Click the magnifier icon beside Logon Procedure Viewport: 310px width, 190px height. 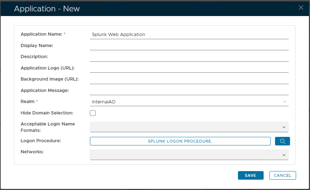282,141
